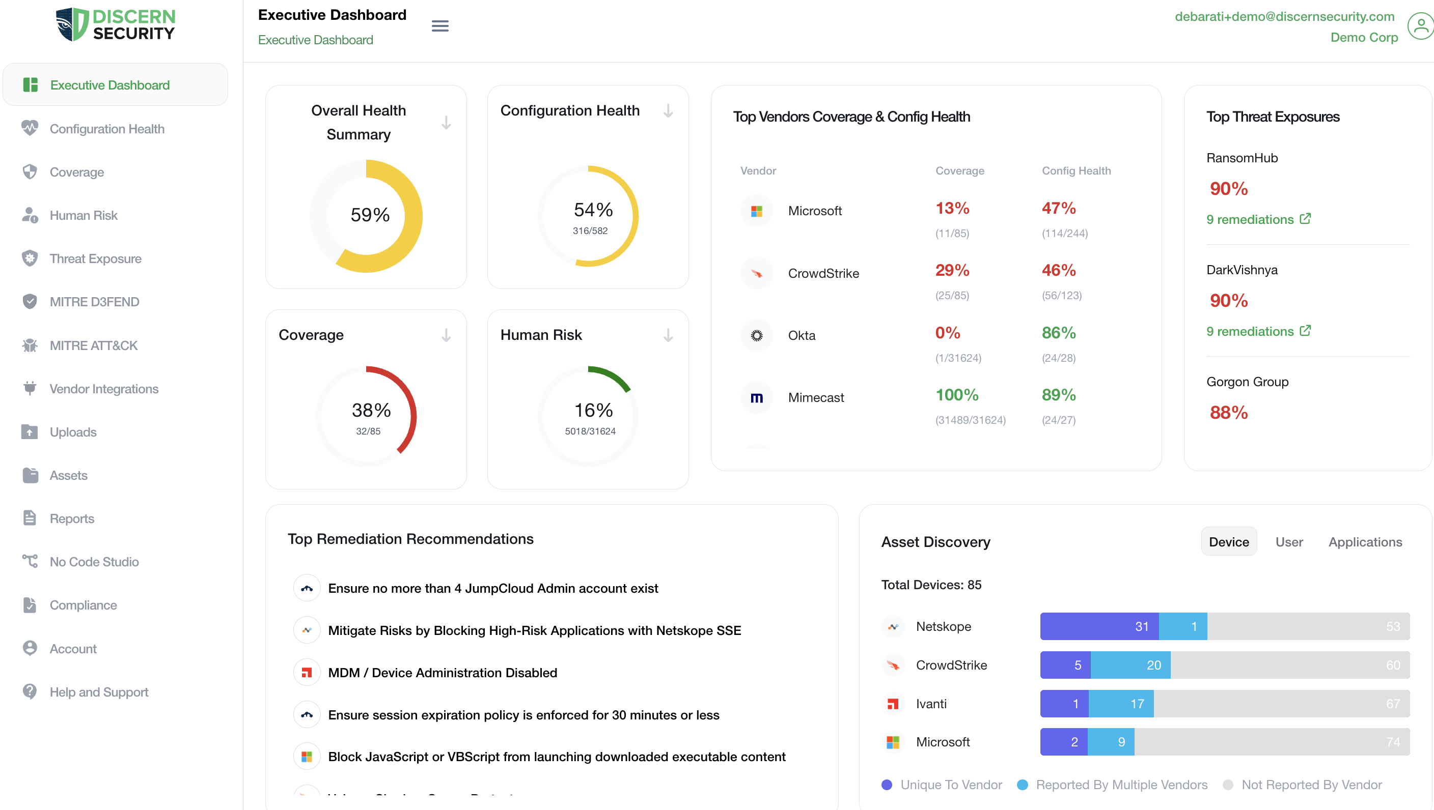Open the session expiration policy recommendation

[x=523, y=715]
